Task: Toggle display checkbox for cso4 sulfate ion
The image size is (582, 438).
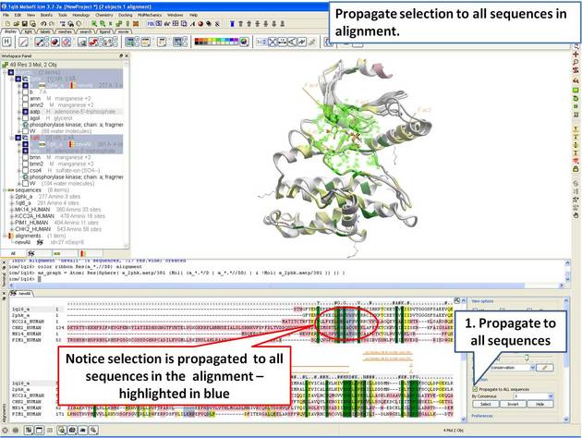Action: pyautogui.click(x=25, y=170)
